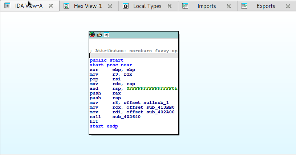Select the 'start endp' line
Screen dimensions: 296x155
[104, 126]
